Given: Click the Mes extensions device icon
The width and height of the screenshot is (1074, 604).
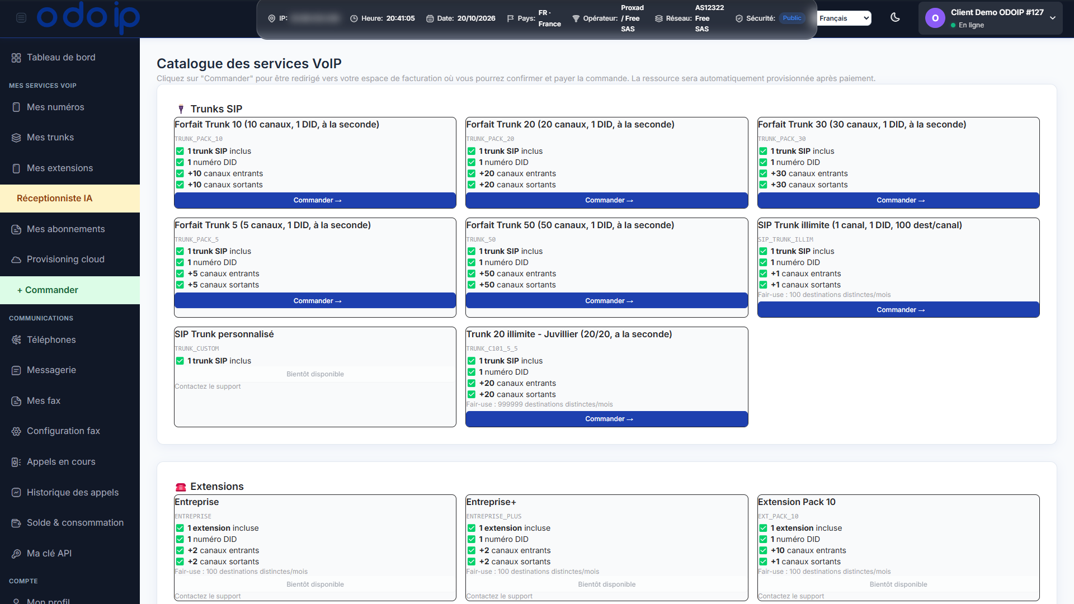Looking at the screenshot, I should [x=16, y=168].
